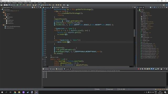Maximize the Outline view
168x94 pixels.
[166, 7]
